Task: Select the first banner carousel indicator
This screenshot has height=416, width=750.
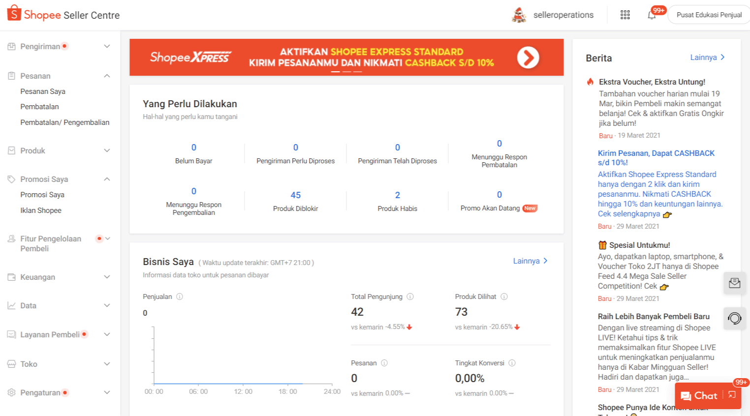Action: (335, 72)
